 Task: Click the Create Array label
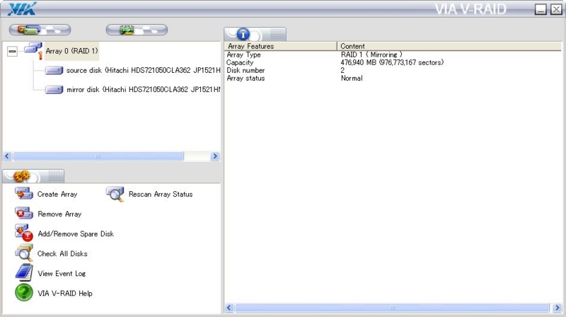click(x=57, y=195)
